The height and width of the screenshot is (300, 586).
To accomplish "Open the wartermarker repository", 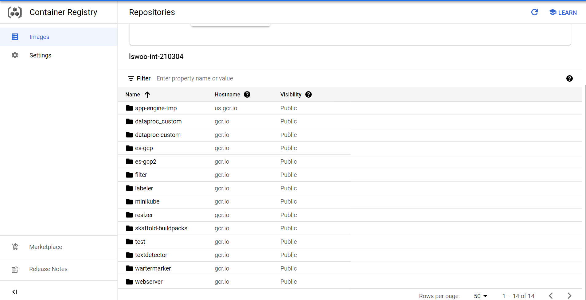I will (153, 268).
